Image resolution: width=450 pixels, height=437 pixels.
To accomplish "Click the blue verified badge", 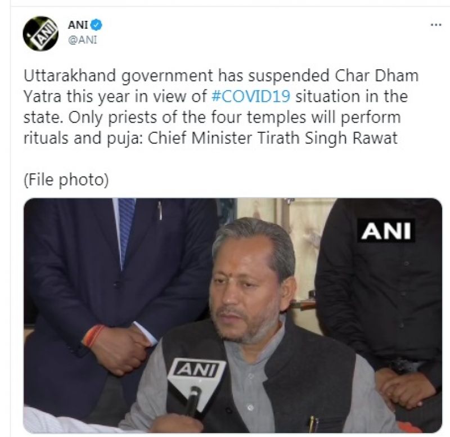I will [96, 25].
